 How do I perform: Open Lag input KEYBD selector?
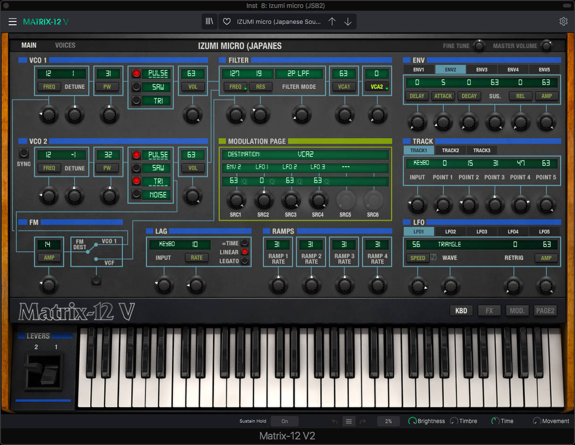[167, 244]
